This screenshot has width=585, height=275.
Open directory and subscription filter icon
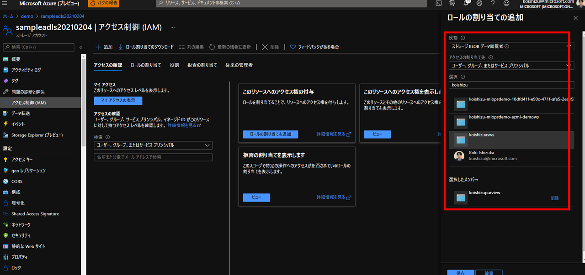452,3
